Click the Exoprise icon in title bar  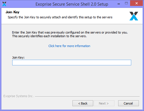pos(4,4)
